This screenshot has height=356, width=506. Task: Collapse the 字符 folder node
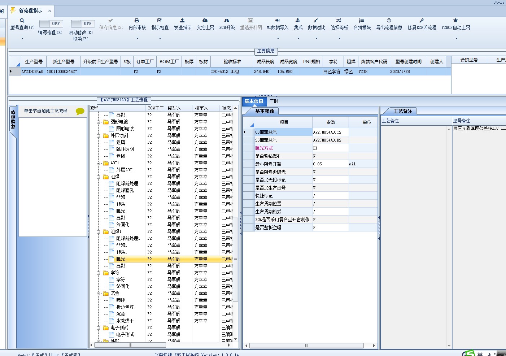click(99, 273)
